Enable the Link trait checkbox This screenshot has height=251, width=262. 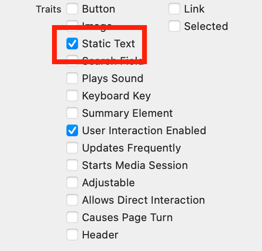pyautogui.click(x=174, y=9)
